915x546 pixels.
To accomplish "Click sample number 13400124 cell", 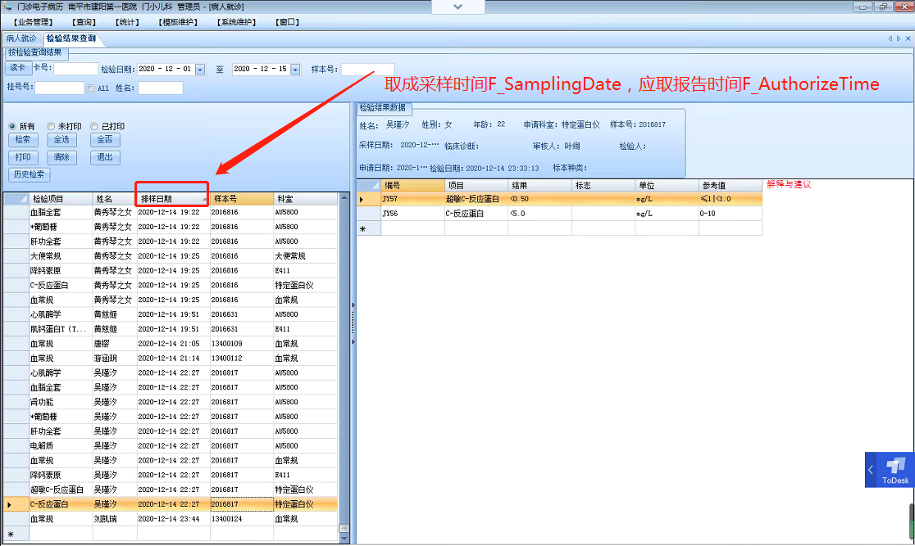I will 242,519.
